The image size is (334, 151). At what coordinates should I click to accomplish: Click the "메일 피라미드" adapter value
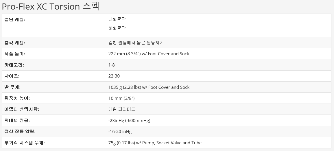(x=122, y=109)
